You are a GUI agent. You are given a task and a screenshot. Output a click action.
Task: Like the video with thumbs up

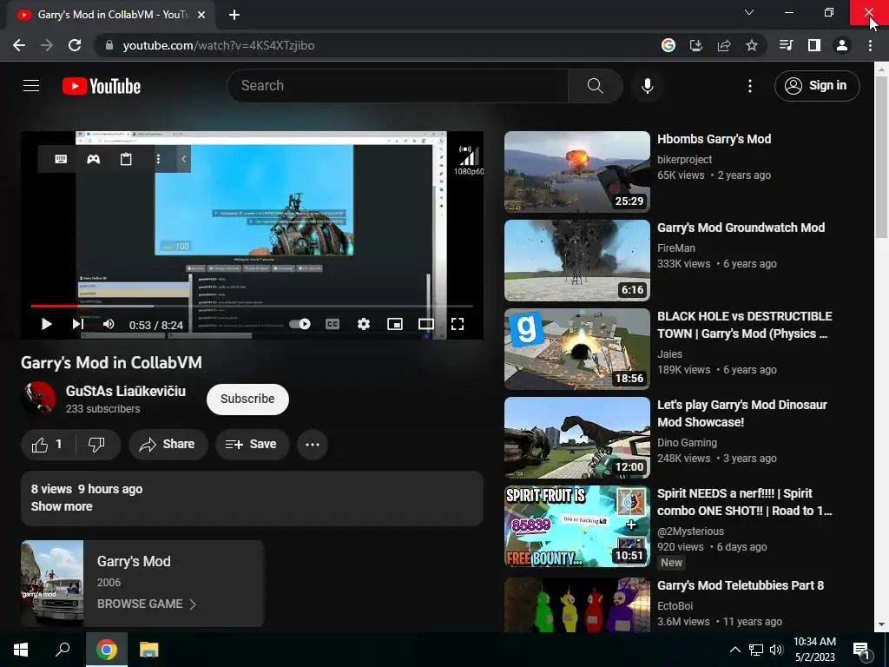click(x=48, y=445)
